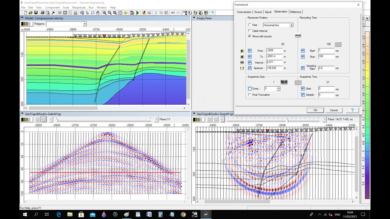Click the Interval double-arrow icon

point(242,62)
